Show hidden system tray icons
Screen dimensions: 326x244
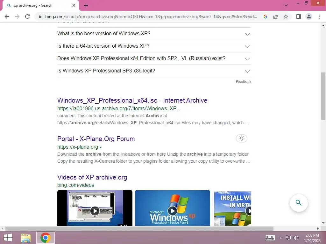tap(280, 238)
